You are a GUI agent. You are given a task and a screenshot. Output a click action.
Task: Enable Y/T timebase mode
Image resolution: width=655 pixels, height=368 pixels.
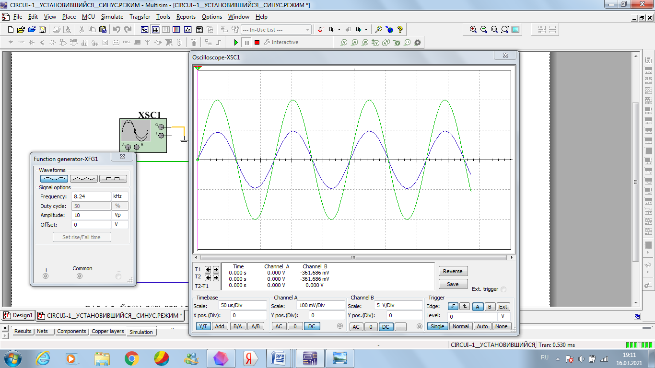tap(203, 326)
